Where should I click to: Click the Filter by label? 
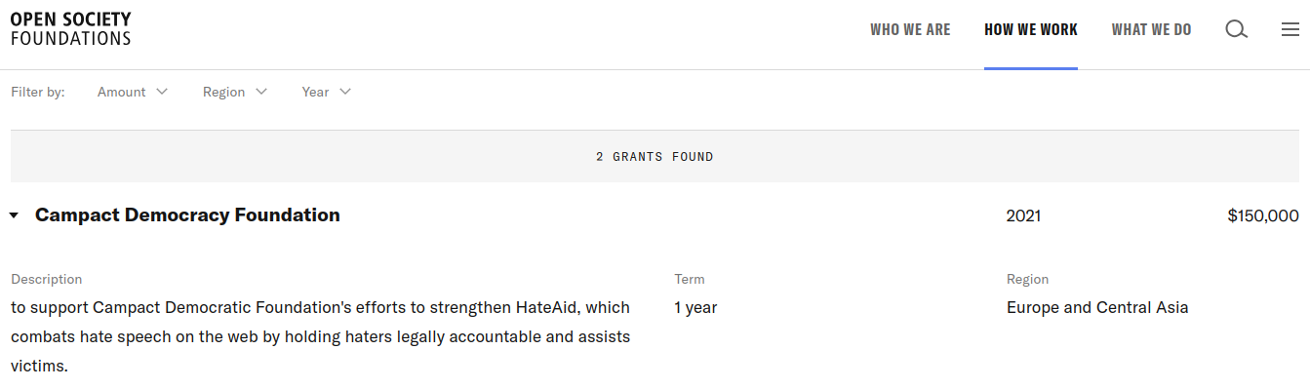tap(38, 92)
